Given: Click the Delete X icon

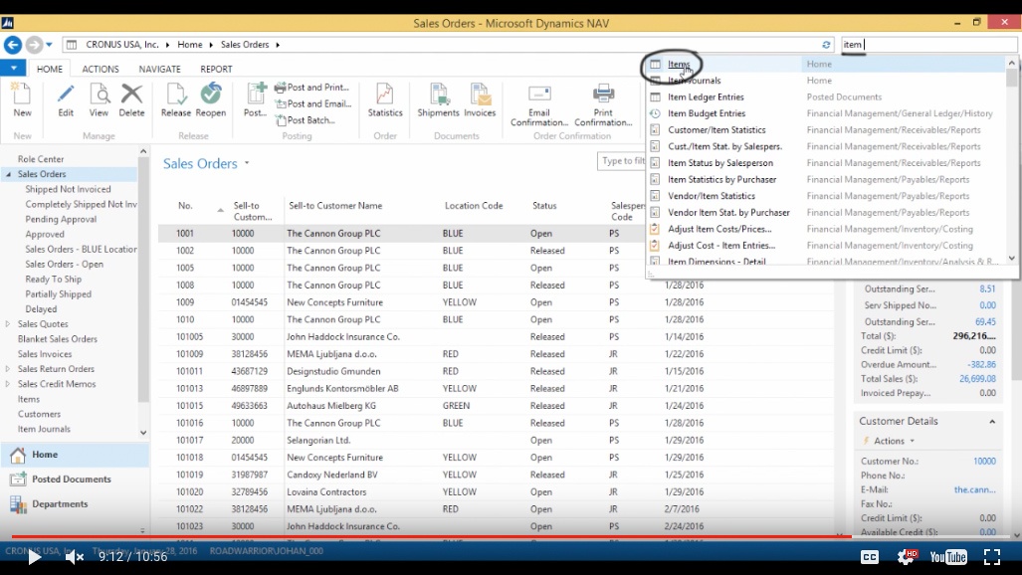Looking at the screenshot, I should pyautogui.click(x=131, y=95).
